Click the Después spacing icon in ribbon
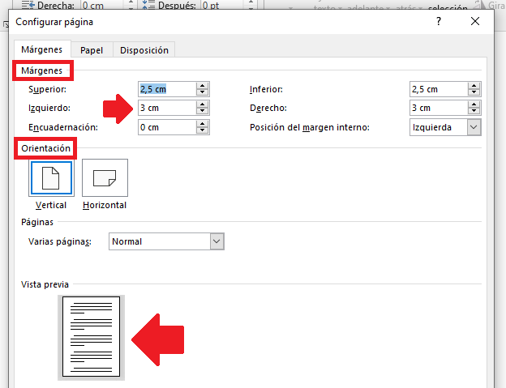Viewport: 506px width, 388px height. tap(148, 5)
